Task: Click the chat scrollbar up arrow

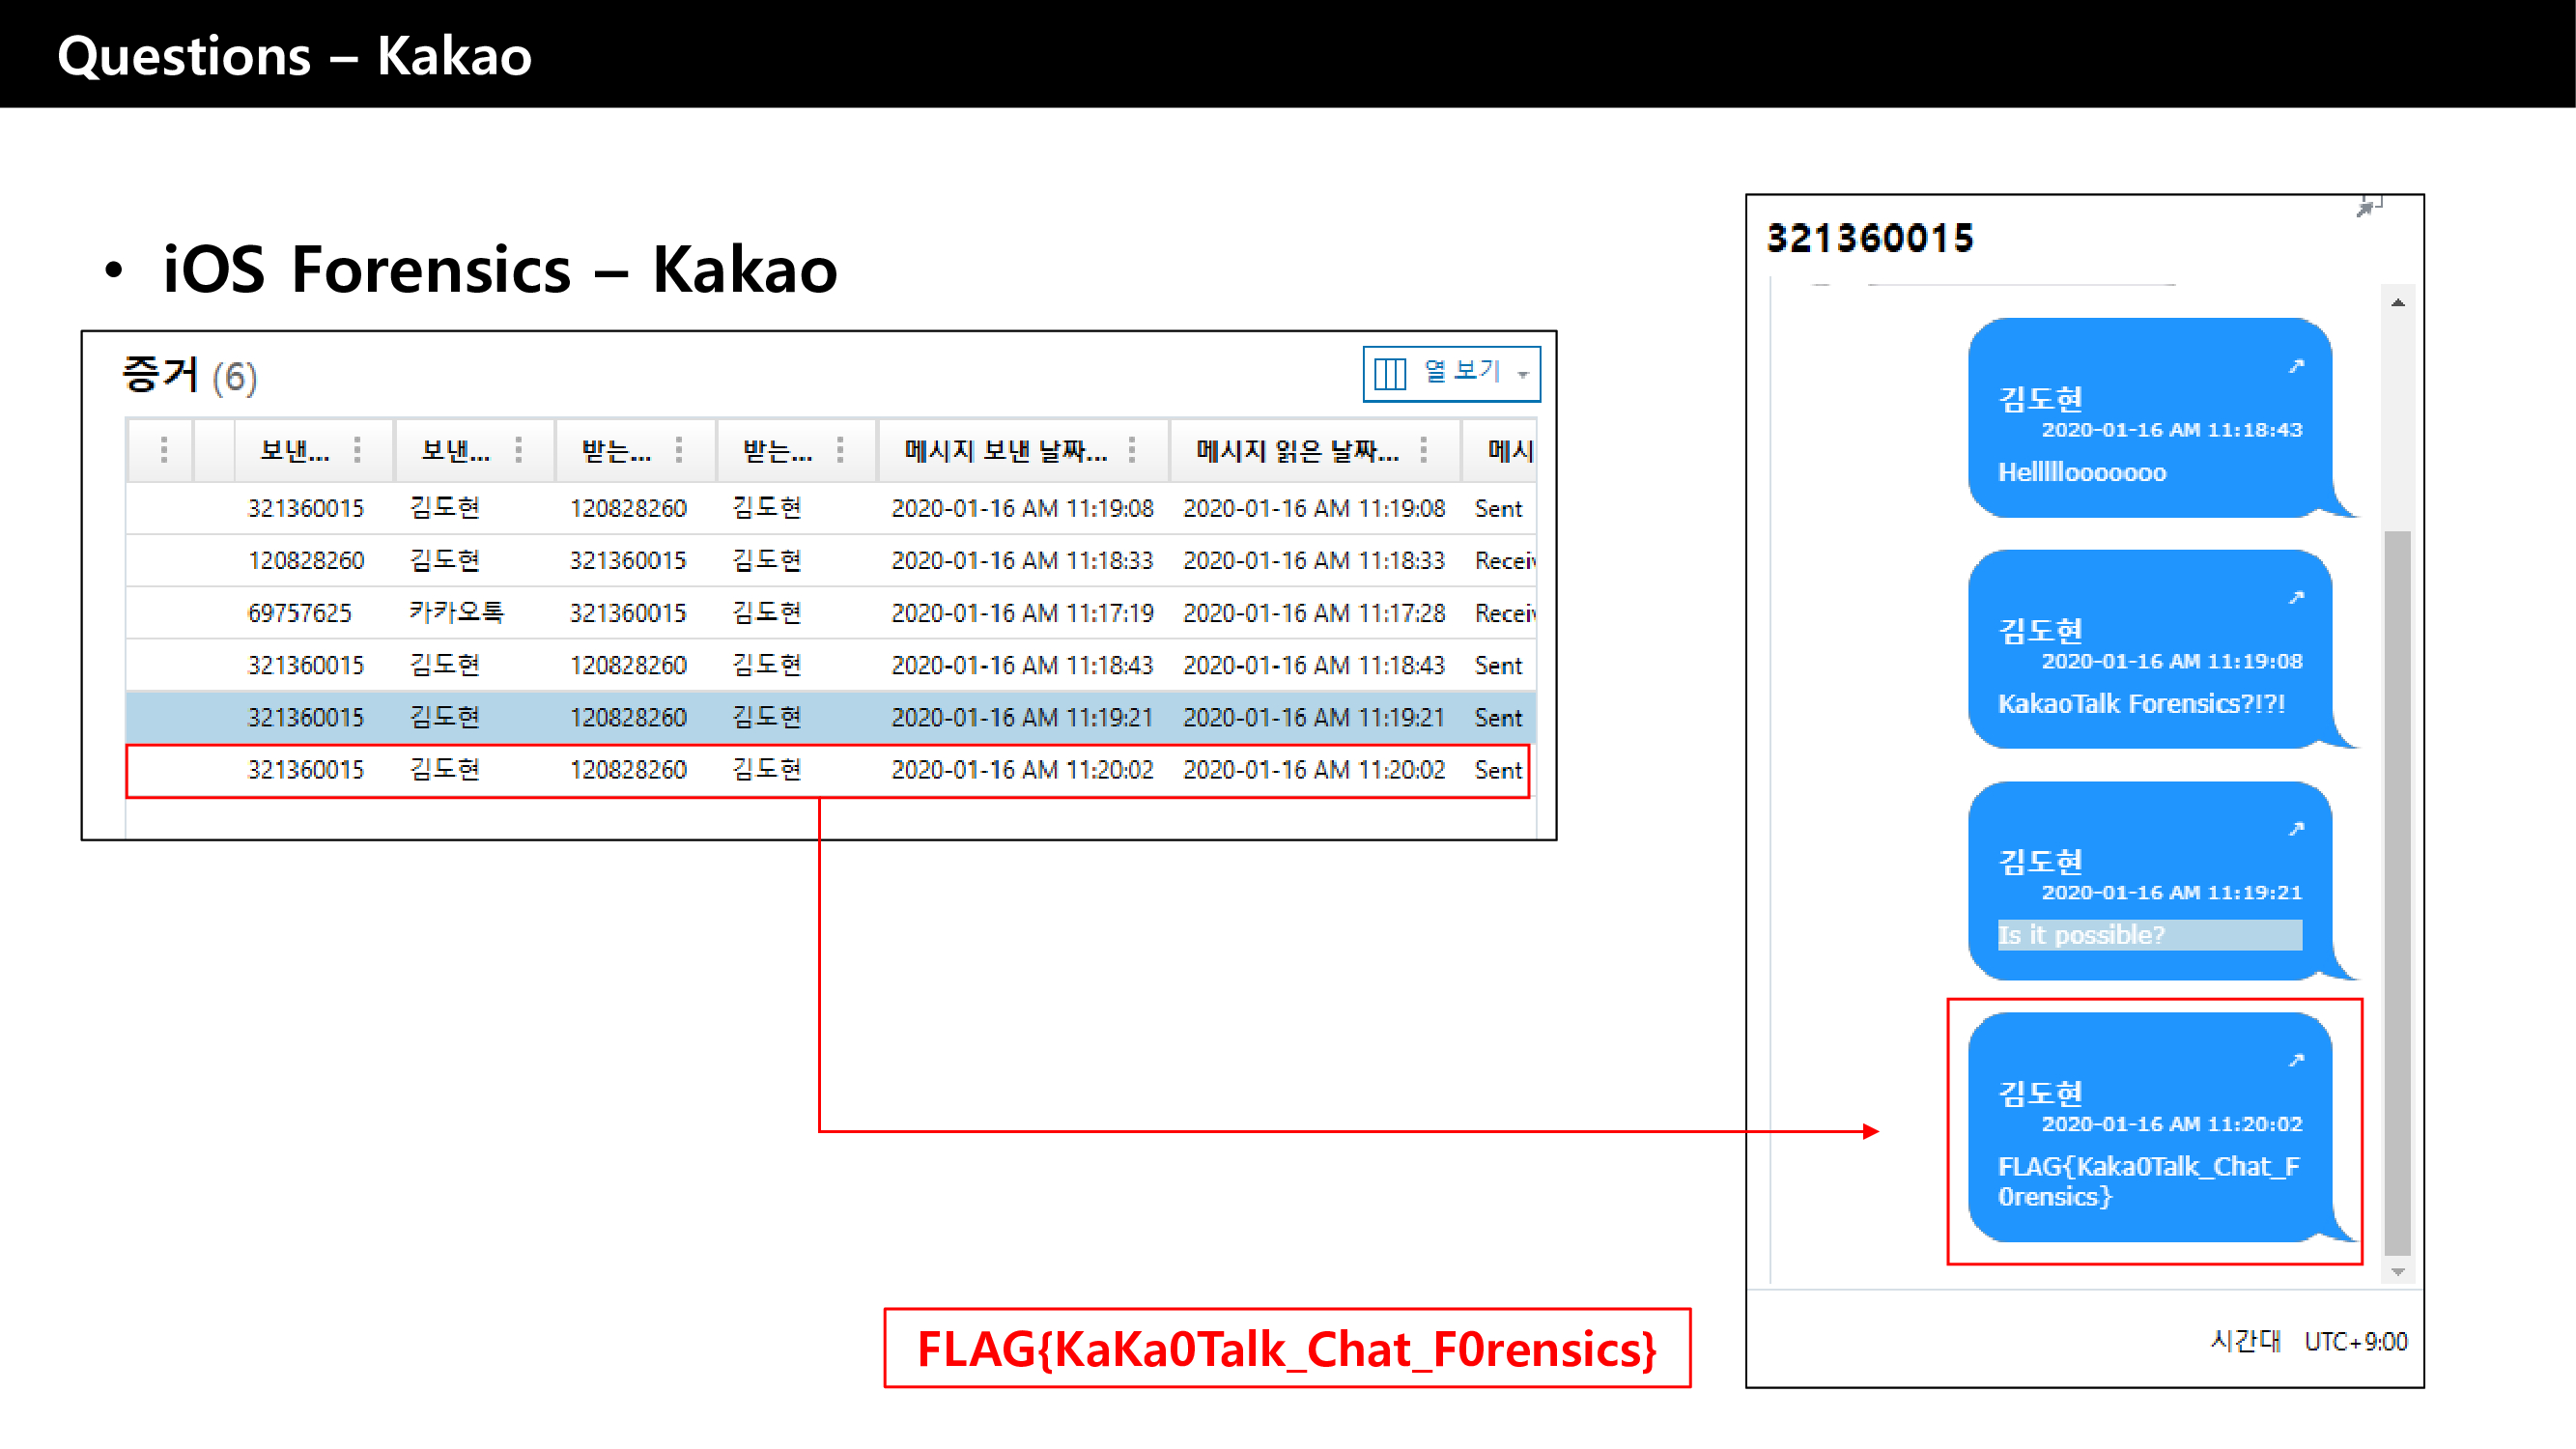Action: coord(2398,302)
